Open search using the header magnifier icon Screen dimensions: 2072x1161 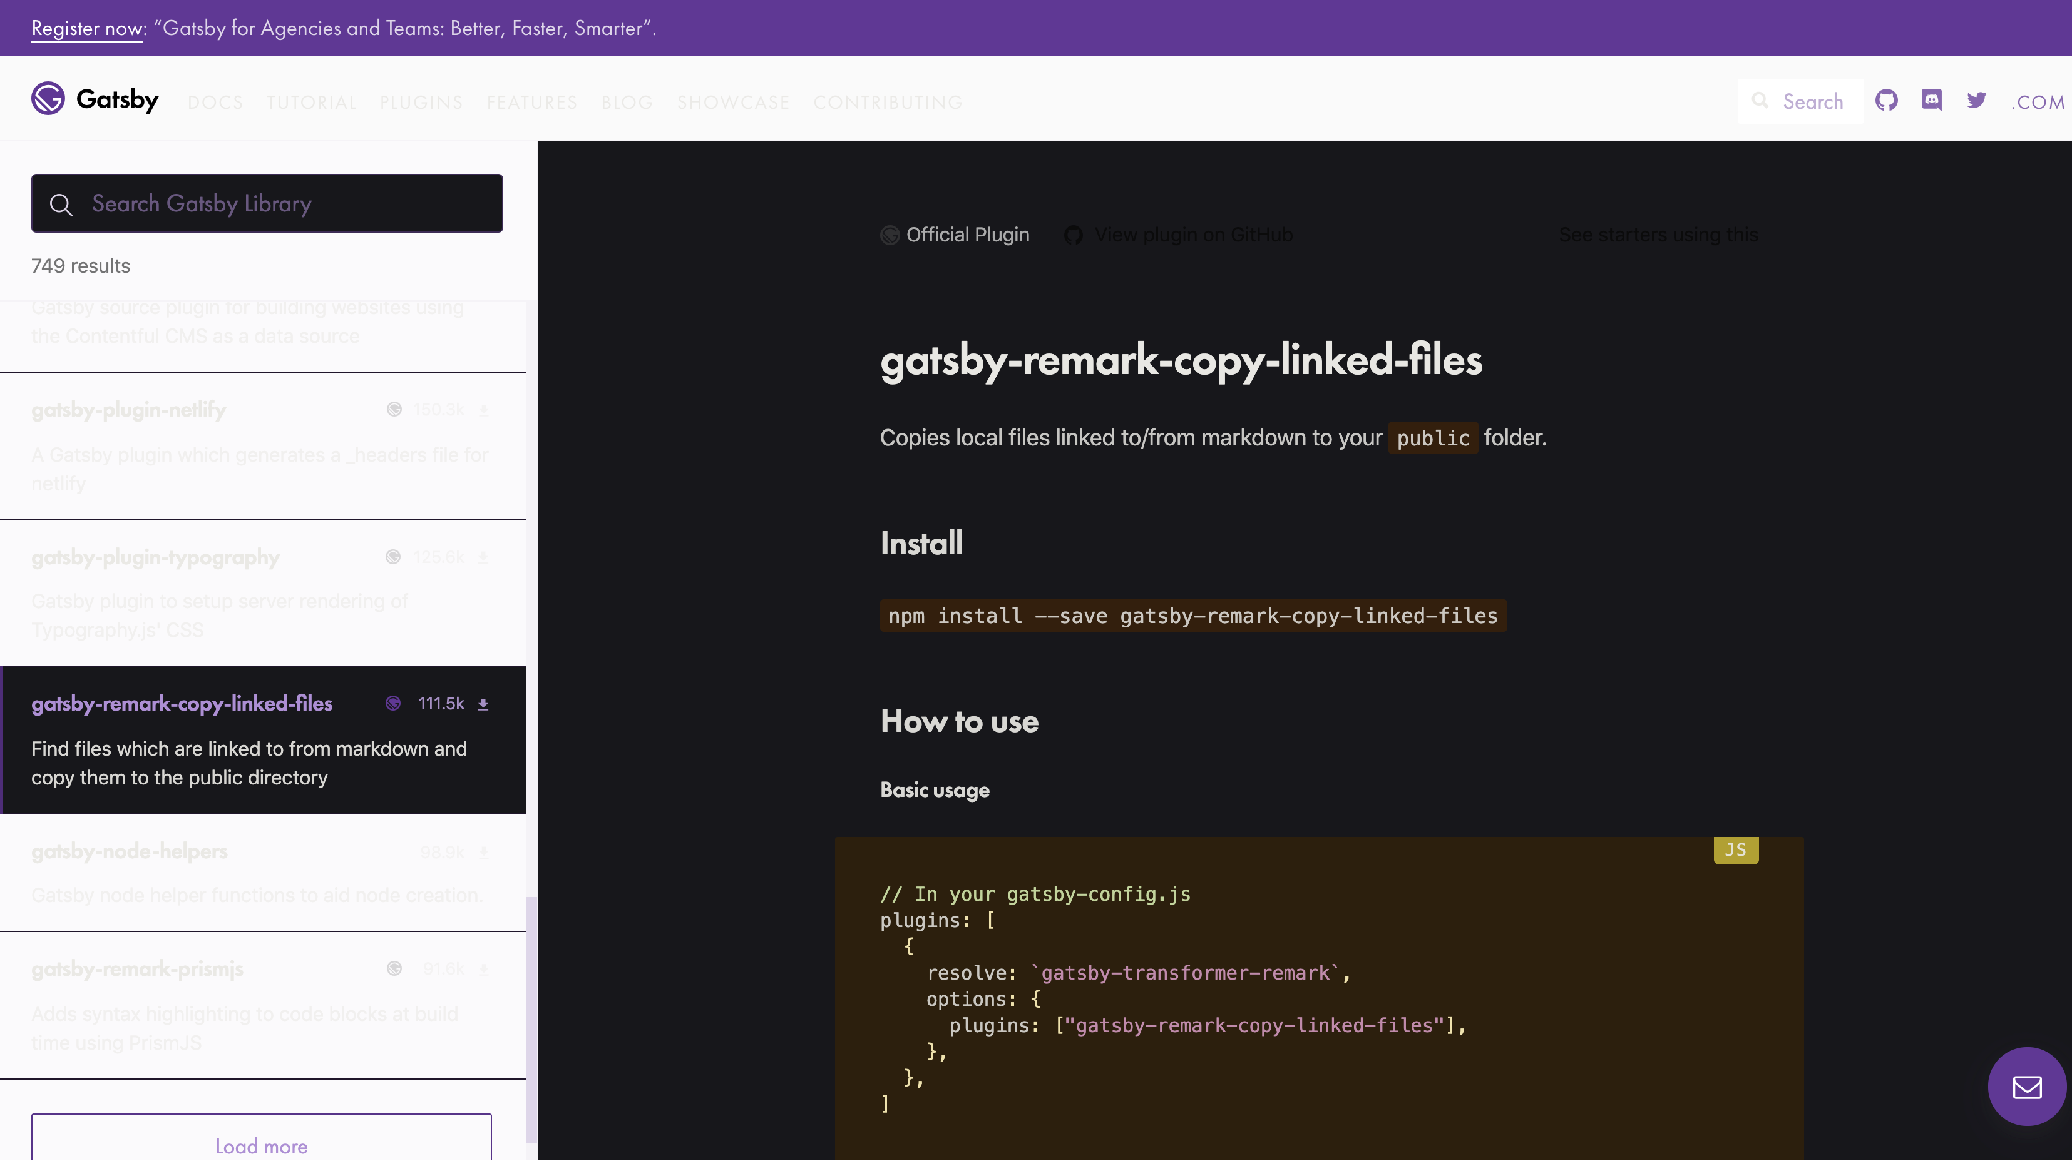tap(1762, 101)
